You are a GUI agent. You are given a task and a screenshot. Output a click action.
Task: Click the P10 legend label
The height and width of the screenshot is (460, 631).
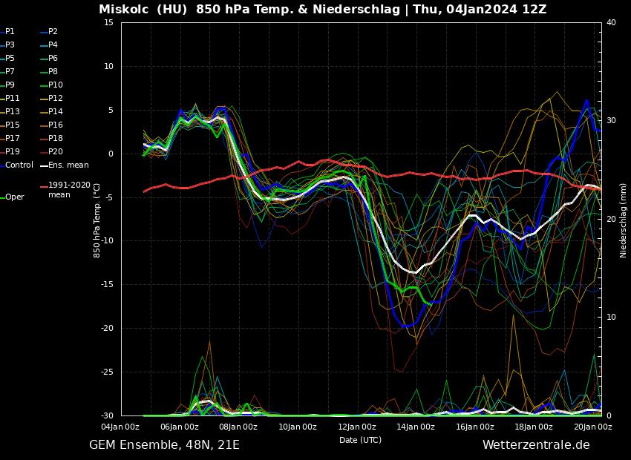point(55,85)
